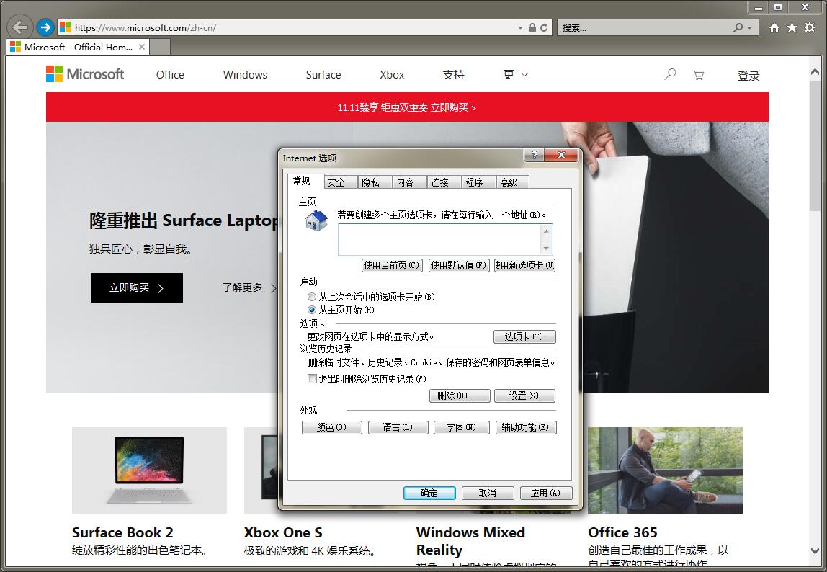Click 使用新选项卡 button

(x=524, y=265)
